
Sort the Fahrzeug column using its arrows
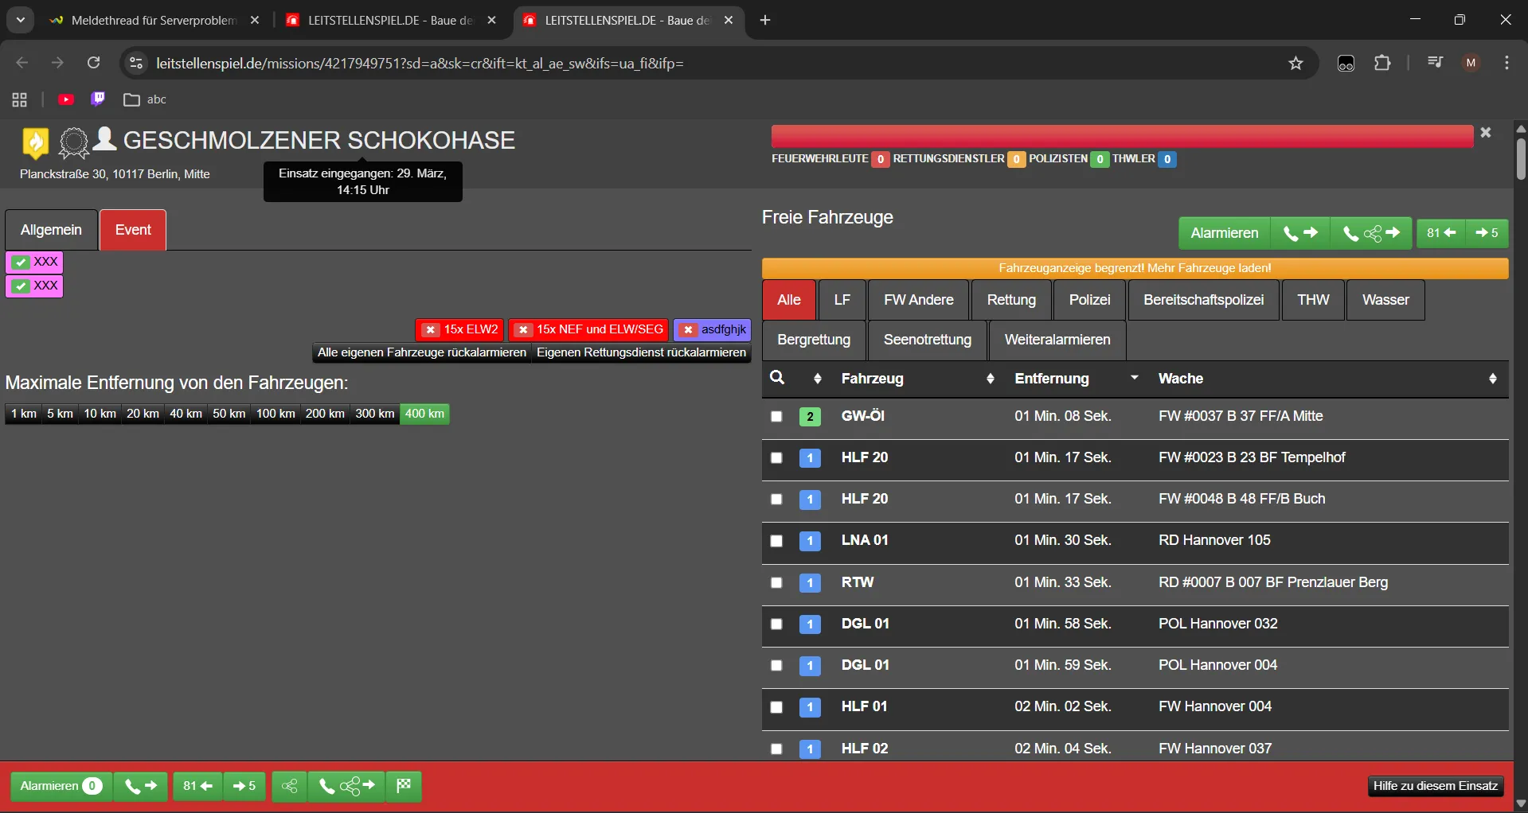(x=990, y=379)
